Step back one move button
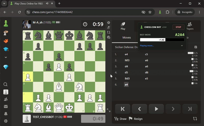 tap(139, 109)
